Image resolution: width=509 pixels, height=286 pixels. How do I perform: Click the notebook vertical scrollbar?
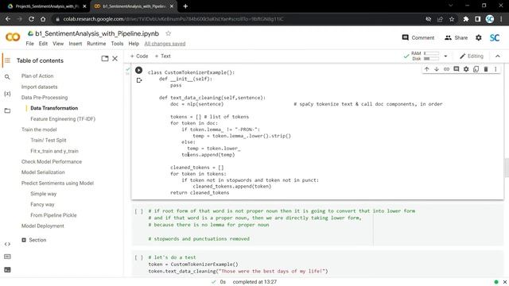507,168
